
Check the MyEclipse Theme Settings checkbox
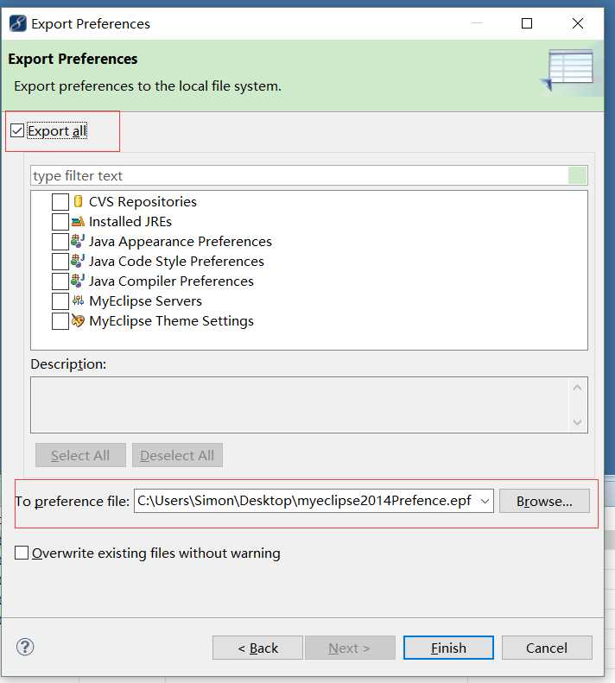60,321
